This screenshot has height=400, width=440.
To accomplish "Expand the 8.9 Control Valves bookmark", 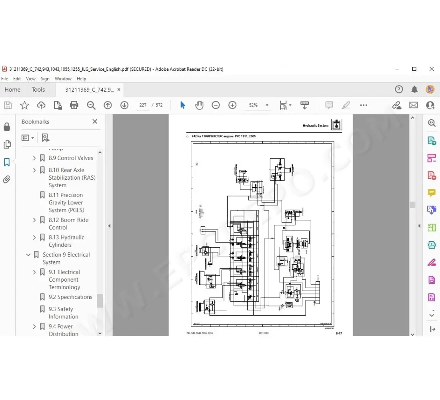I will pyautogui.click(x=34, y=158).
